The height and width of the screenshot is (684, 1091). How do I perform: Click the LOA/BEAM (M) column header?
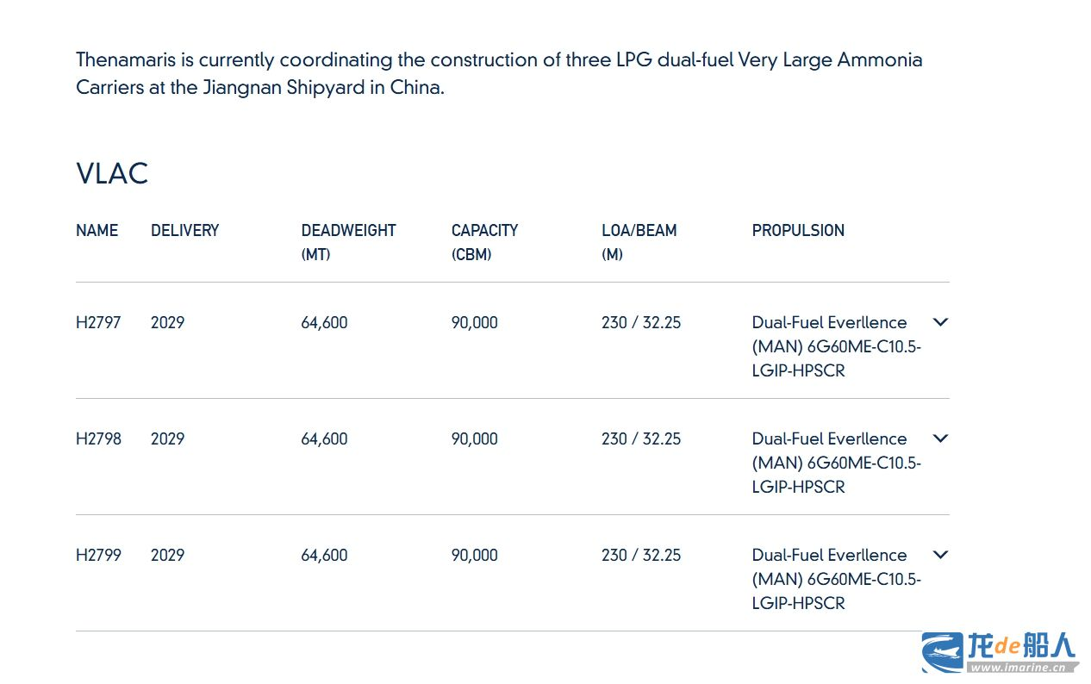tap(639, 242)
